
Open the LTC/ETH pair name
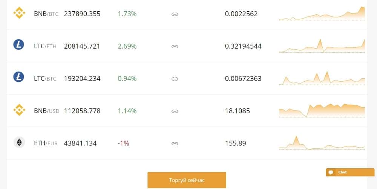point(45,46)
